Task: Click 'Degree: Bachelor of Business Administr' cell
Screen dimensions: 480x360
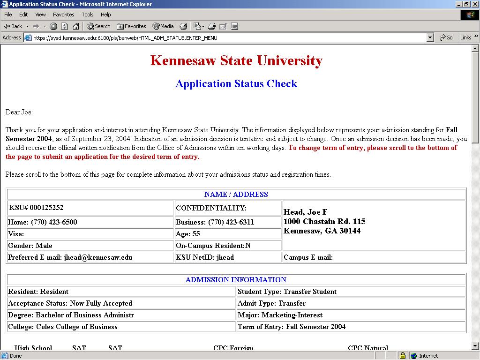Action: 121,315
